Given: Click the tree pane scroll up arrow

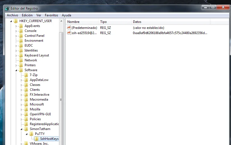Looking at the screenshot, I should [x=61, y=21].
